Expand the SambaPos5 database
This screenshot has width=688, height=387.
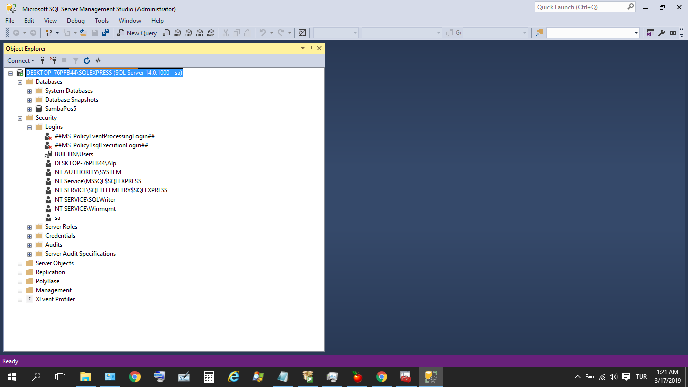[29, 109]
